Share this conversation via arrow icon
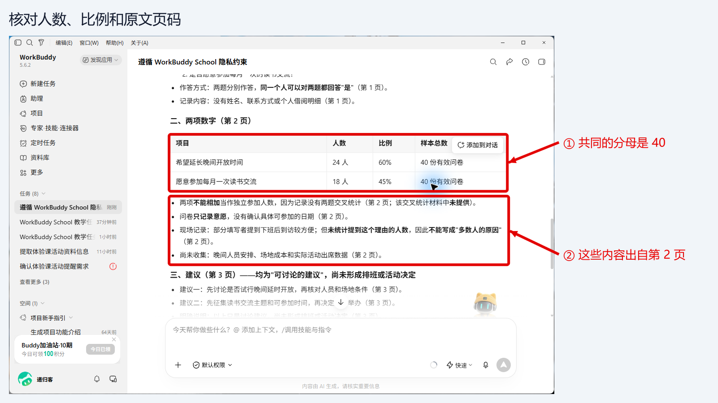Image resolution: width=718 pixels, height=403 pixels. tap(509, 62)
